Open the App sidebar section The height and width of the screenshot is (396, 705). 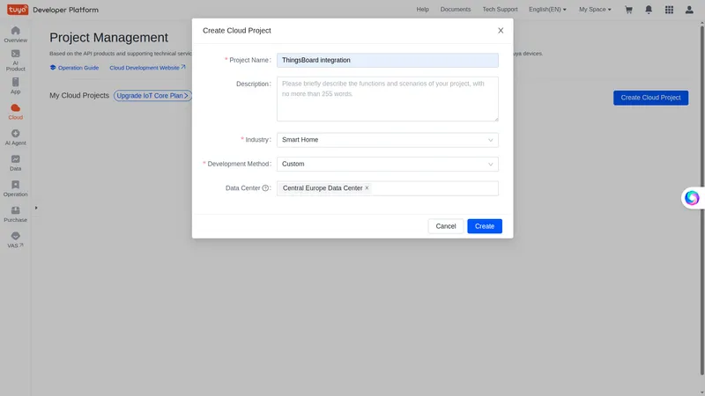tap(15, 85)
